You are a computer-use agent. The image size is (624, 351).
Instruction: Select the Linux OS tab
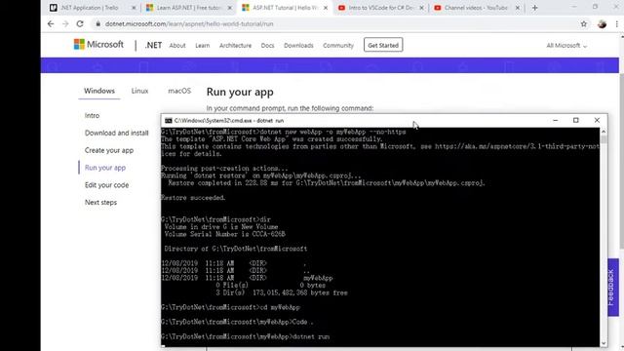(x=139, y=91)
